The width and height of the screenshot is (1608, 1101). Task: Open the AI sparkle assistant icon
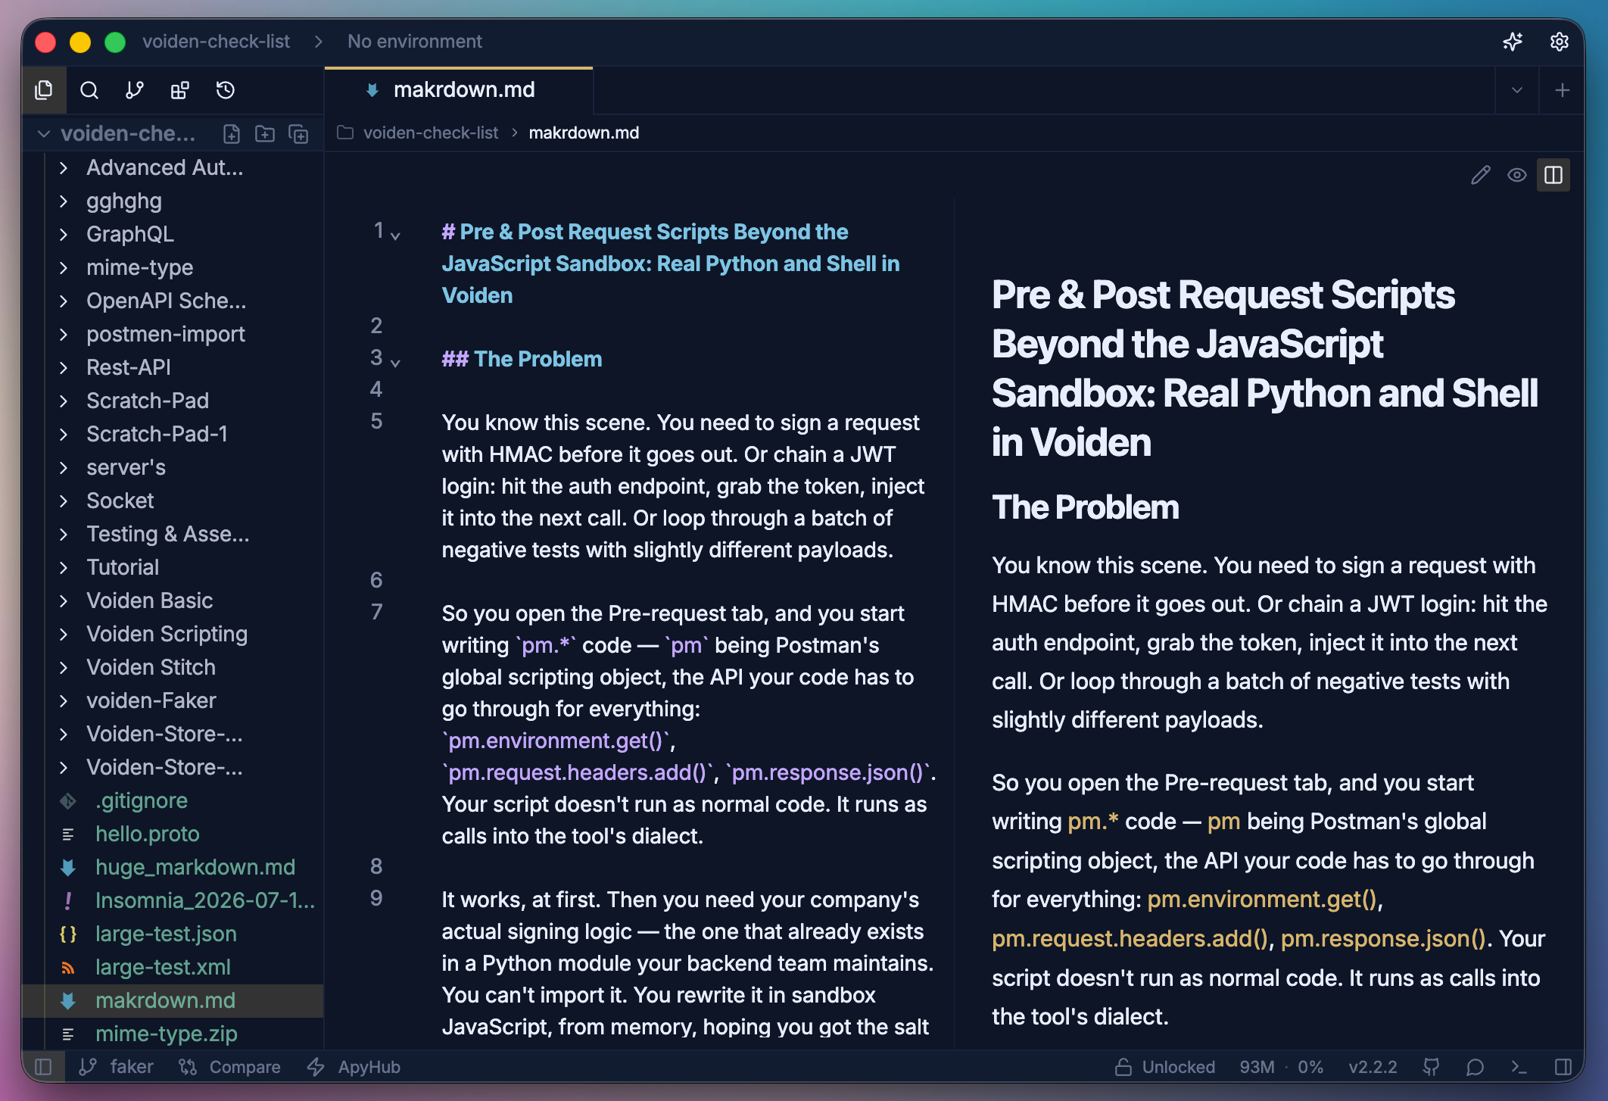(x=1513, y=42)
